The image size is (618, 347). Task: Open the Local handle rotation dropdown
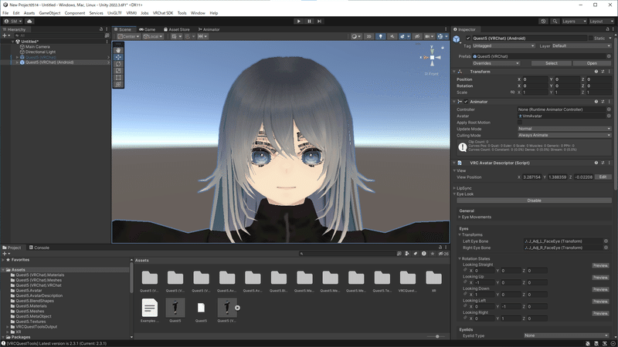(153, 36)
